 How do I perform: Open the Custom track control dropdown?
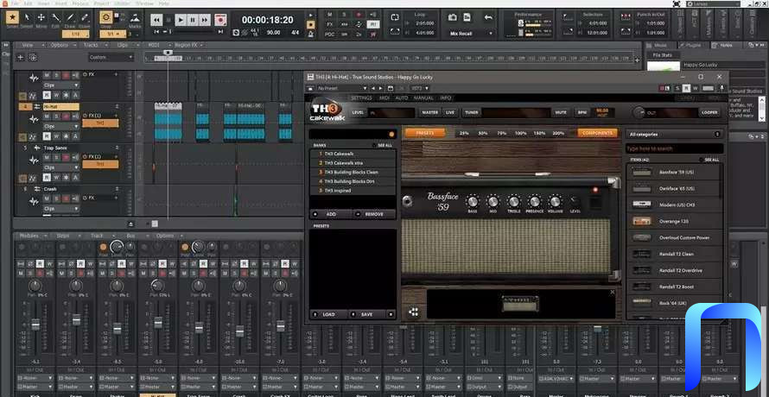(111, 57)
